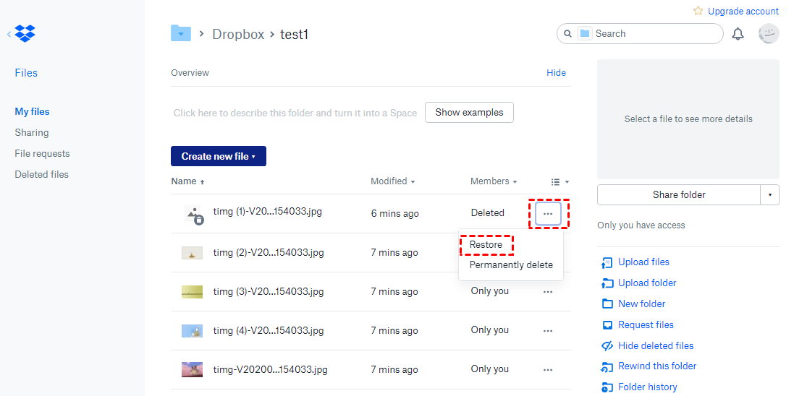Click Share folder button
The width and height of the screenshot is (794, 396).
click(678, 194)
